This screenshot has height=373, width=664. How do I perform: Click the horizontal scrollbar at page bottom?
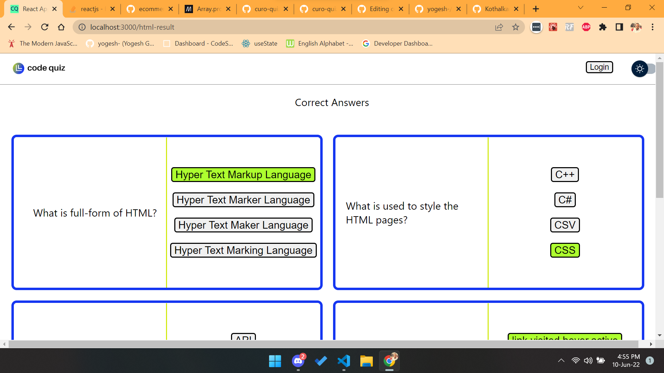(x=323, y=344)
